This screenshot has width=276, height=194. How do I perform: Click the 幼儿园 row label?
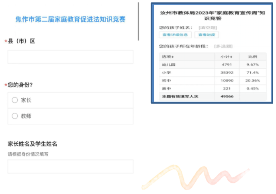(x=168, y=65)
